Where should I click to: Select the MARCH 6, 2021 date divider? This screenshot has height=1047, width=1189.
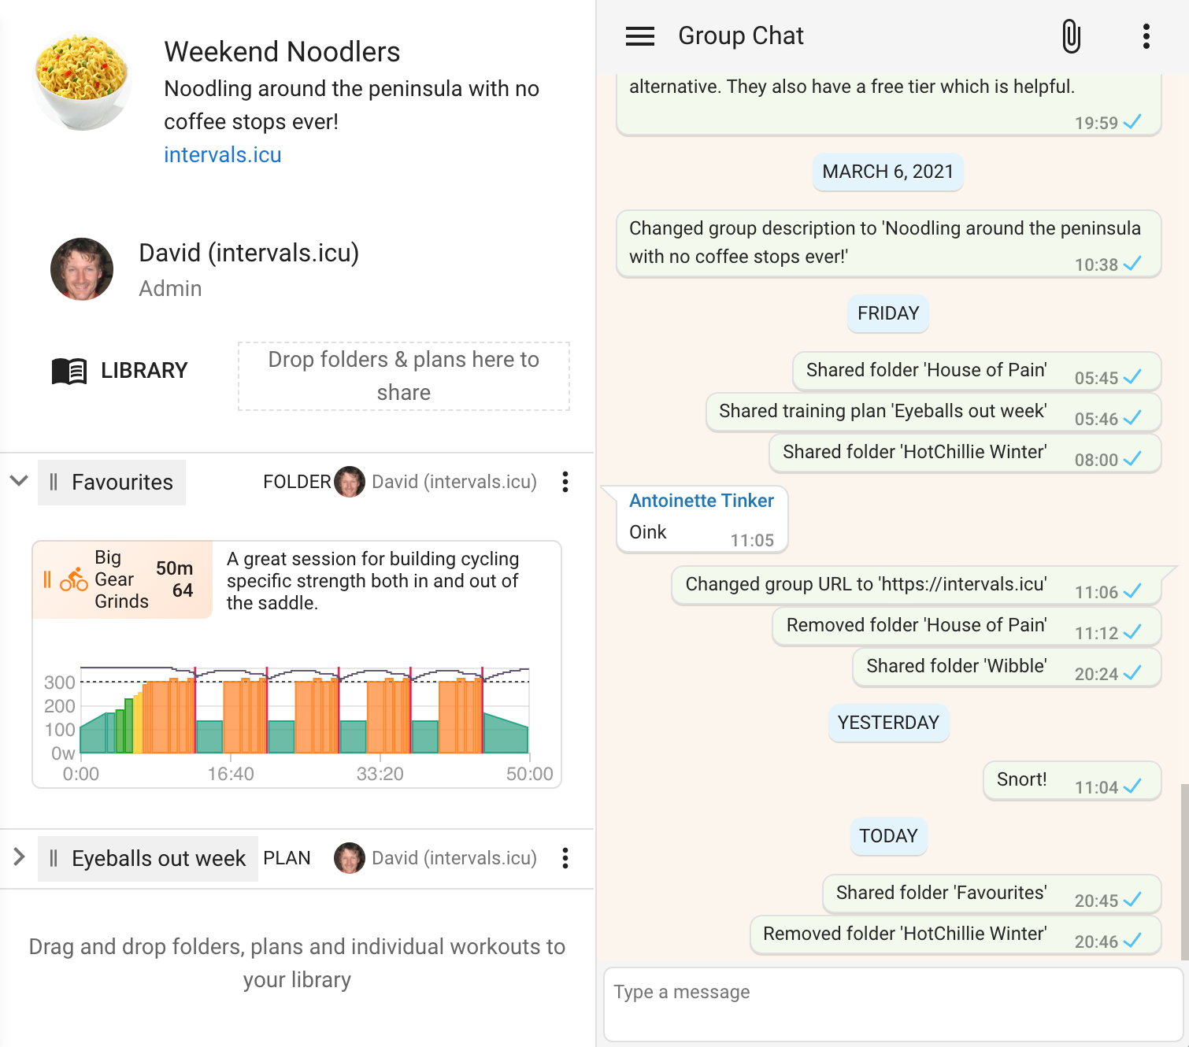tap(887, 172)
